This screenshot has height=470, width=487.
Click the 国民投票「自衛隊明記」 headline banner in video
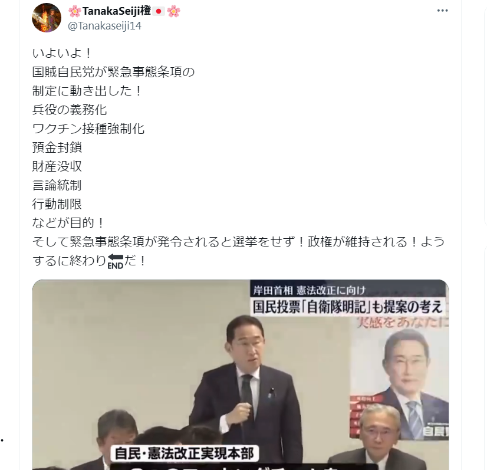(347, 307)
